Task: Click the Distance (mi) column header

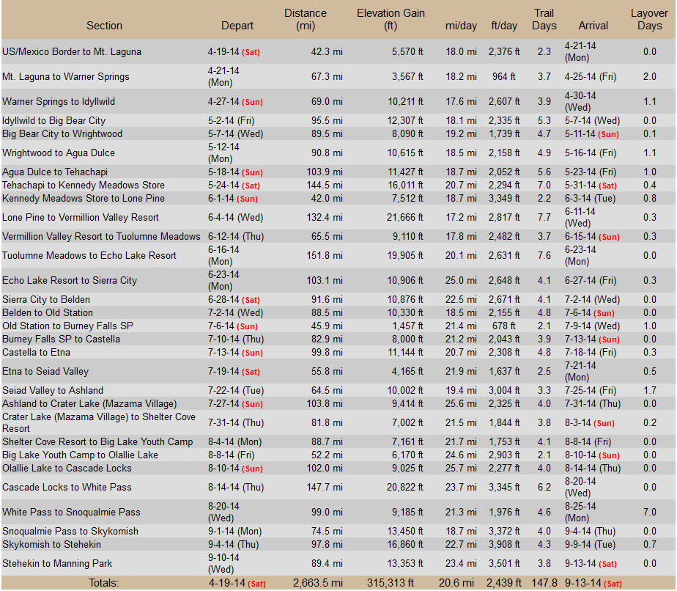Action: [x=306, y=20]
